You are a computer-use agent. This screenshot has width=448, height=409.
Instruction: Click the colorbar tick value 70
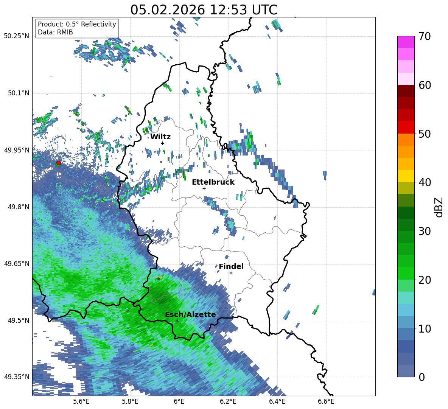[x=425, y=37]
